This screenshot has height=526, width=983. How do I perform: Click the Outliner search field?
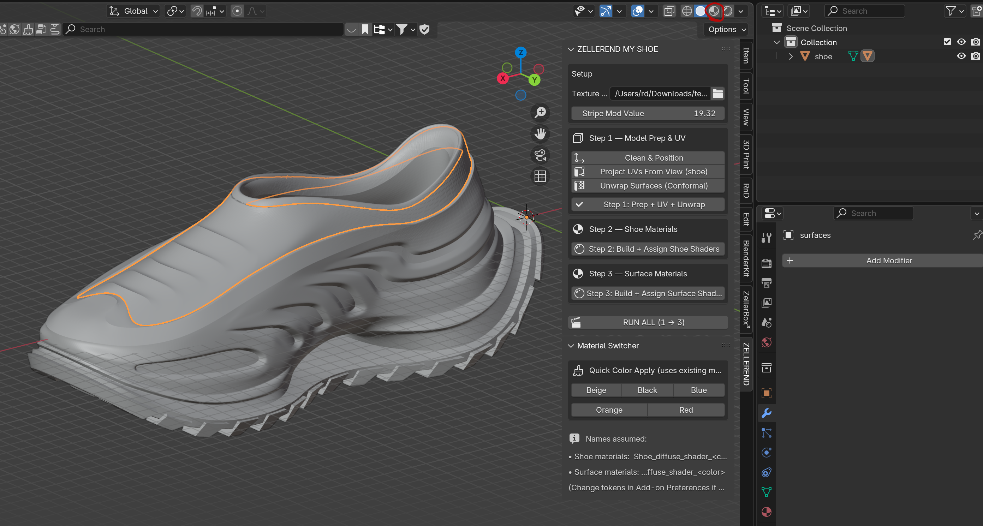pyautogui.click(x=864, y=11)
